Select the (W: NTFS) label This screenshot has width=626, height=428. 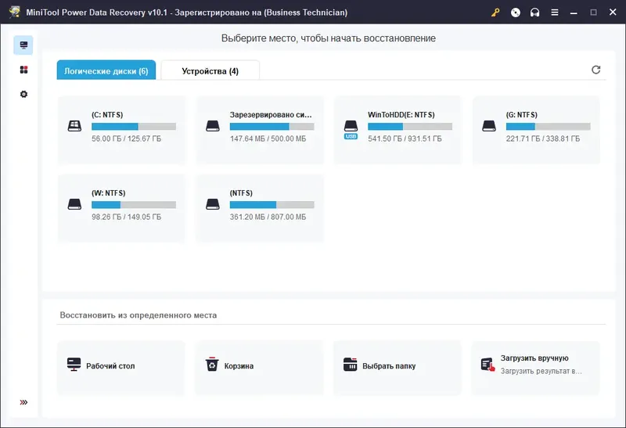tap(109, 192)
